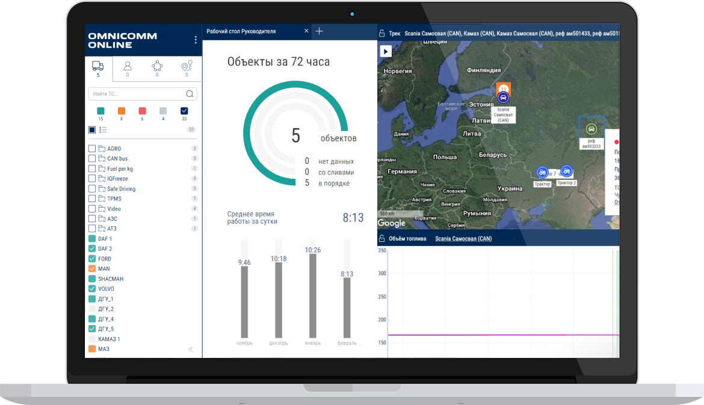This screenshot has width=704, height=405.
Task: Click the orange cluster marker numbered 11
Action: point(503,88)
